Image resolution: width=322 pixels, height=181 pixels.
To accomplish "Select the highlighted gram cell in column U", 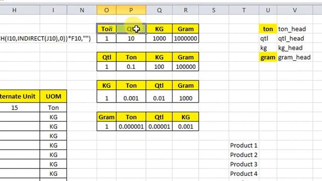I will (x=268, y=57).
